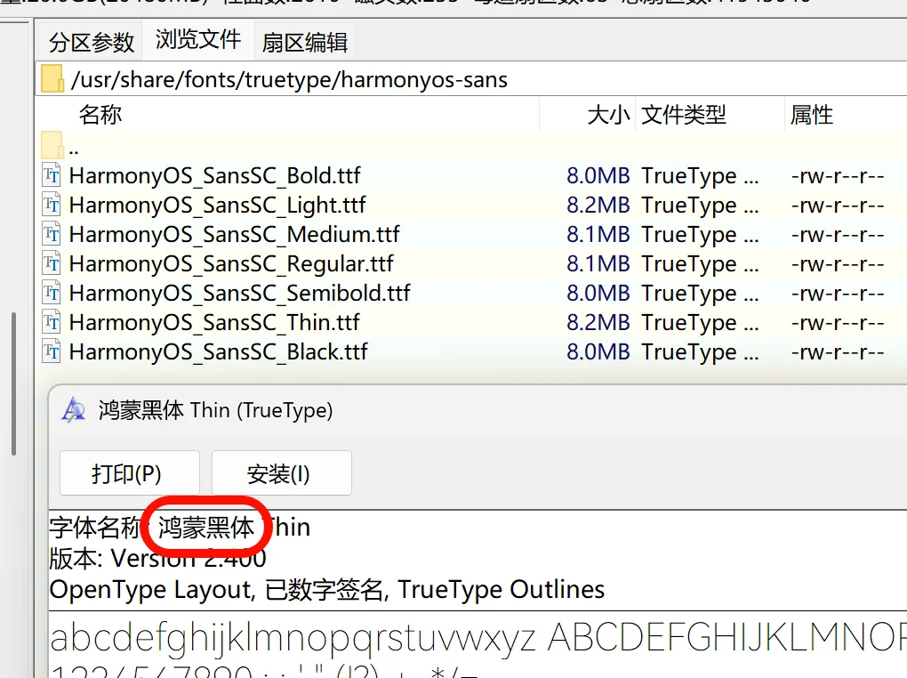
Task: Sort files by 名称 column header
Action: pyautogui.click(x=100, y=115)
